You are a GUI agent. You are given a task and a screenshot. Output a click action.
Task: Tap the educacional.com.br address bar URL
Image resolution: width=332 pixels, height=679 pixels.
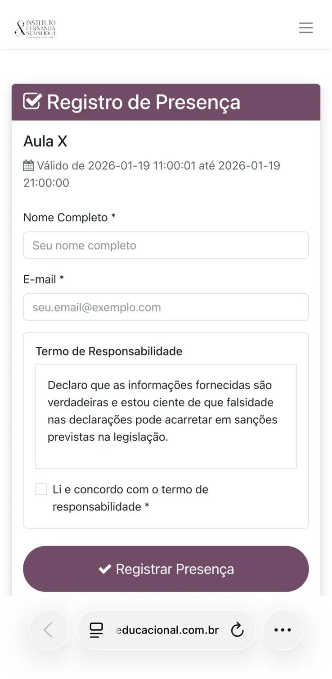(167, 630)
